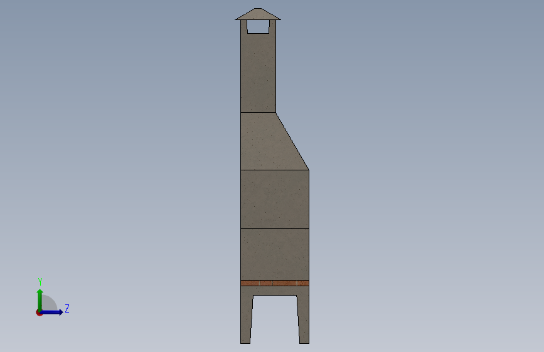Image resolution: width=544 pixels, height=352 pixels.
Task: Select the tall narrow flue section
Action: point(258,73)
